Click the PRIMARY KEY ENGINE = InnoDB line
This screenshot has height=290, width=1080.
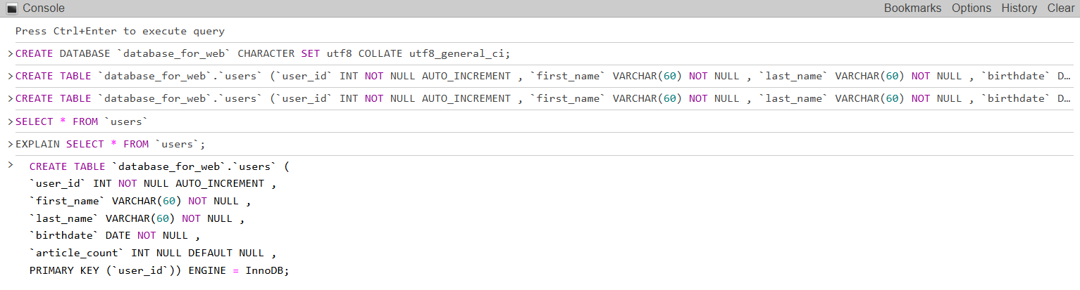tap(159, 270)
